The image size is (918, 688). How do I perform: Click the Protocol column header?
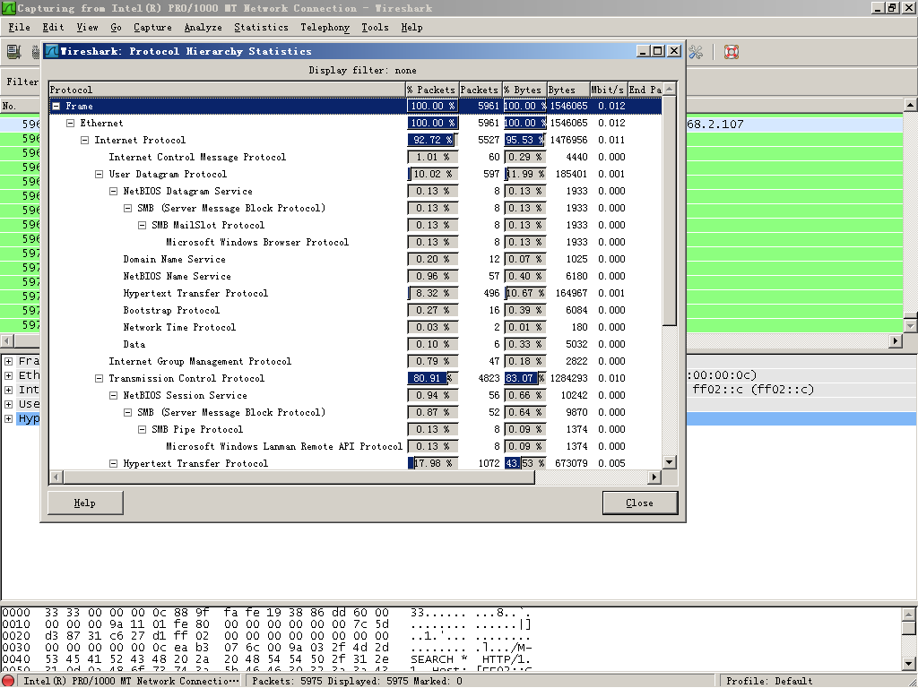pos(227,90)
